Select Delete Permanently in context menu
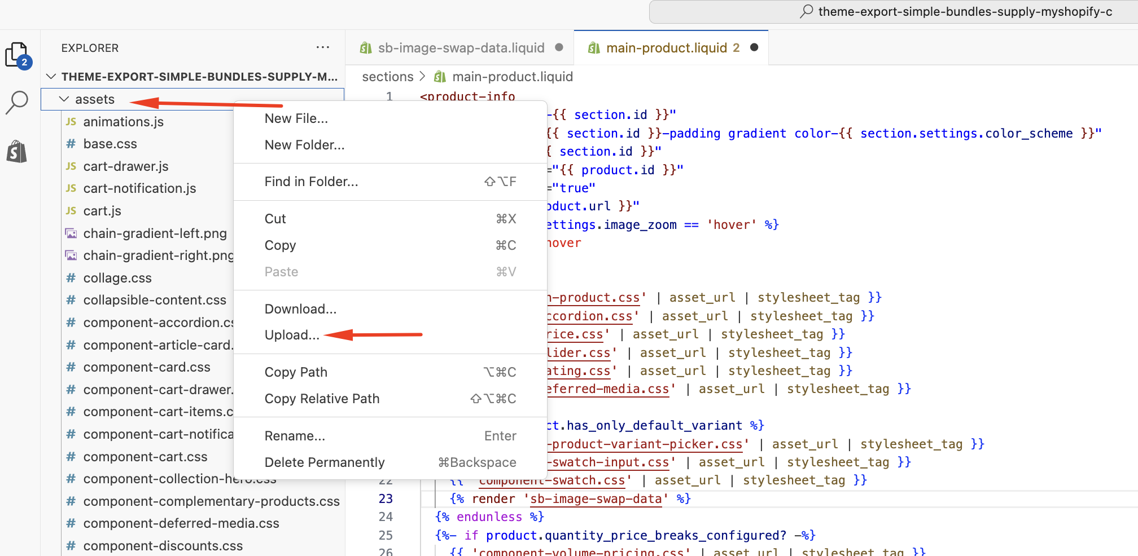 click(x=324, y=462)
